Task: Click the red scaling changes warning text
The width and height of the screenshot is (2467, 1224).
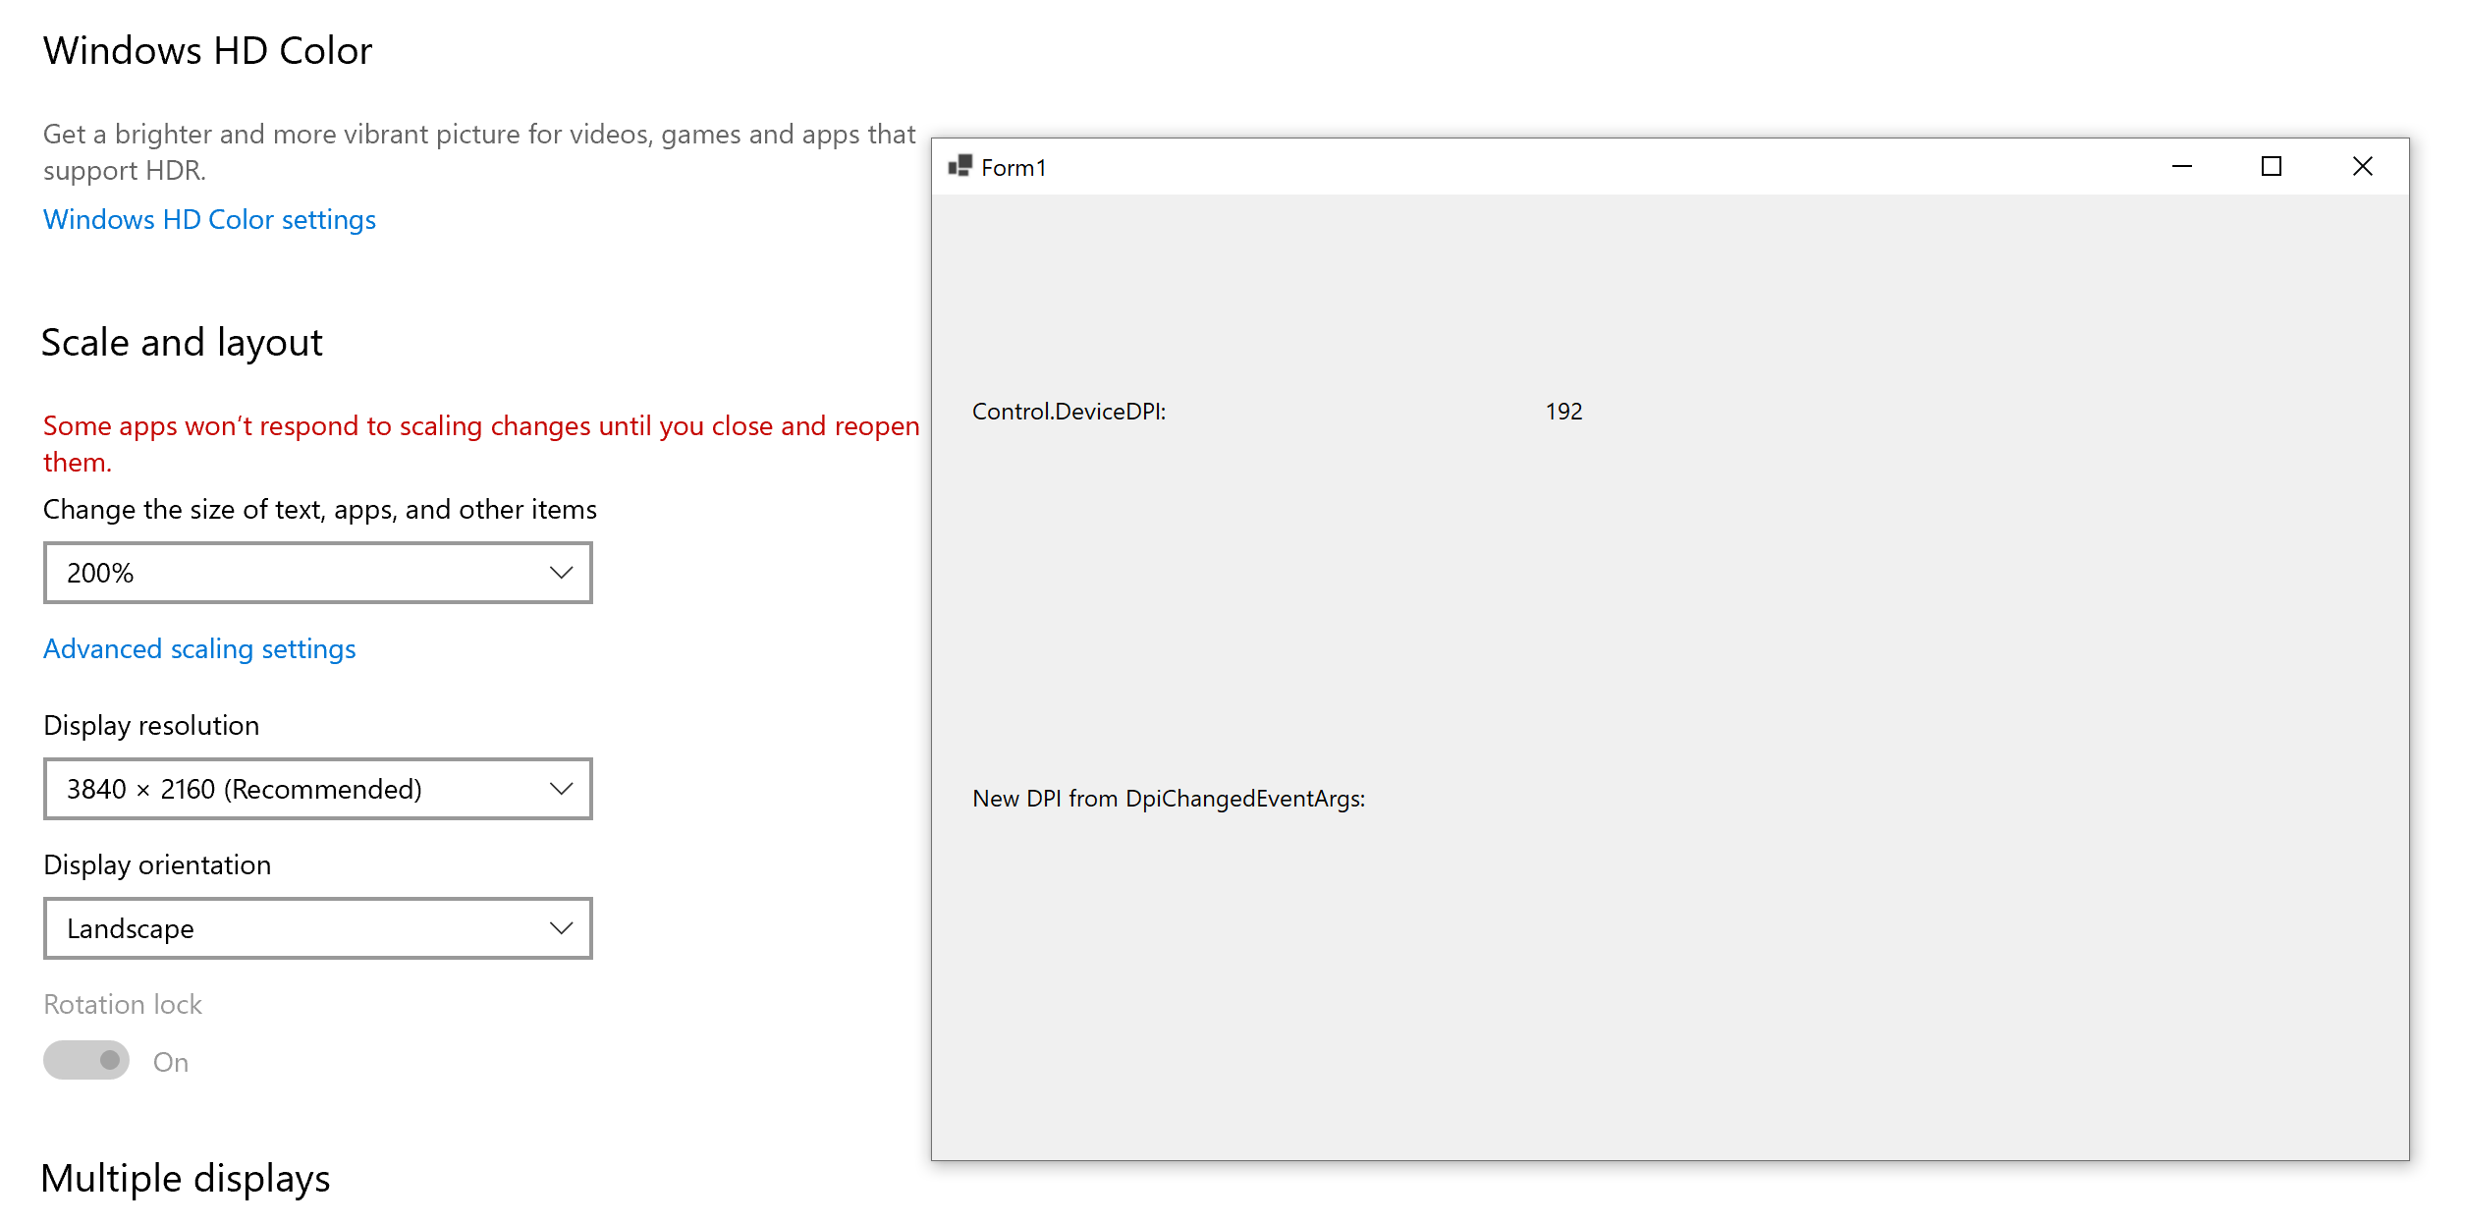Action: coord(481,444)
